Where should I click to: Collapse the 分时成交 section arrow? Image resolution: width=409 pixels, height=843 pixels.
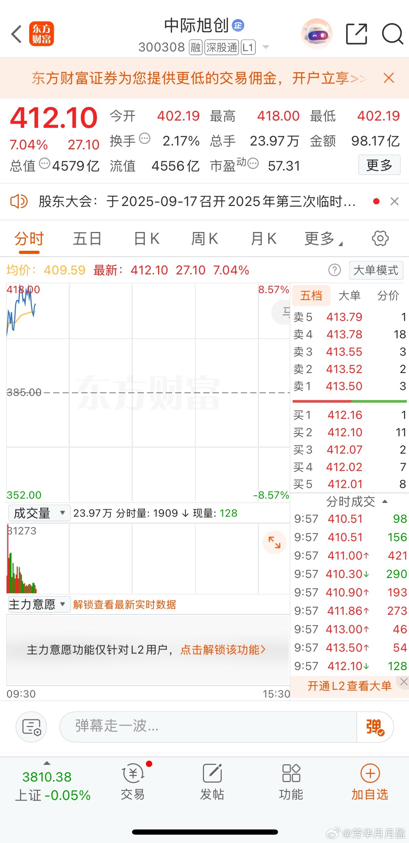pyautogui.click(x=385, y=501)
